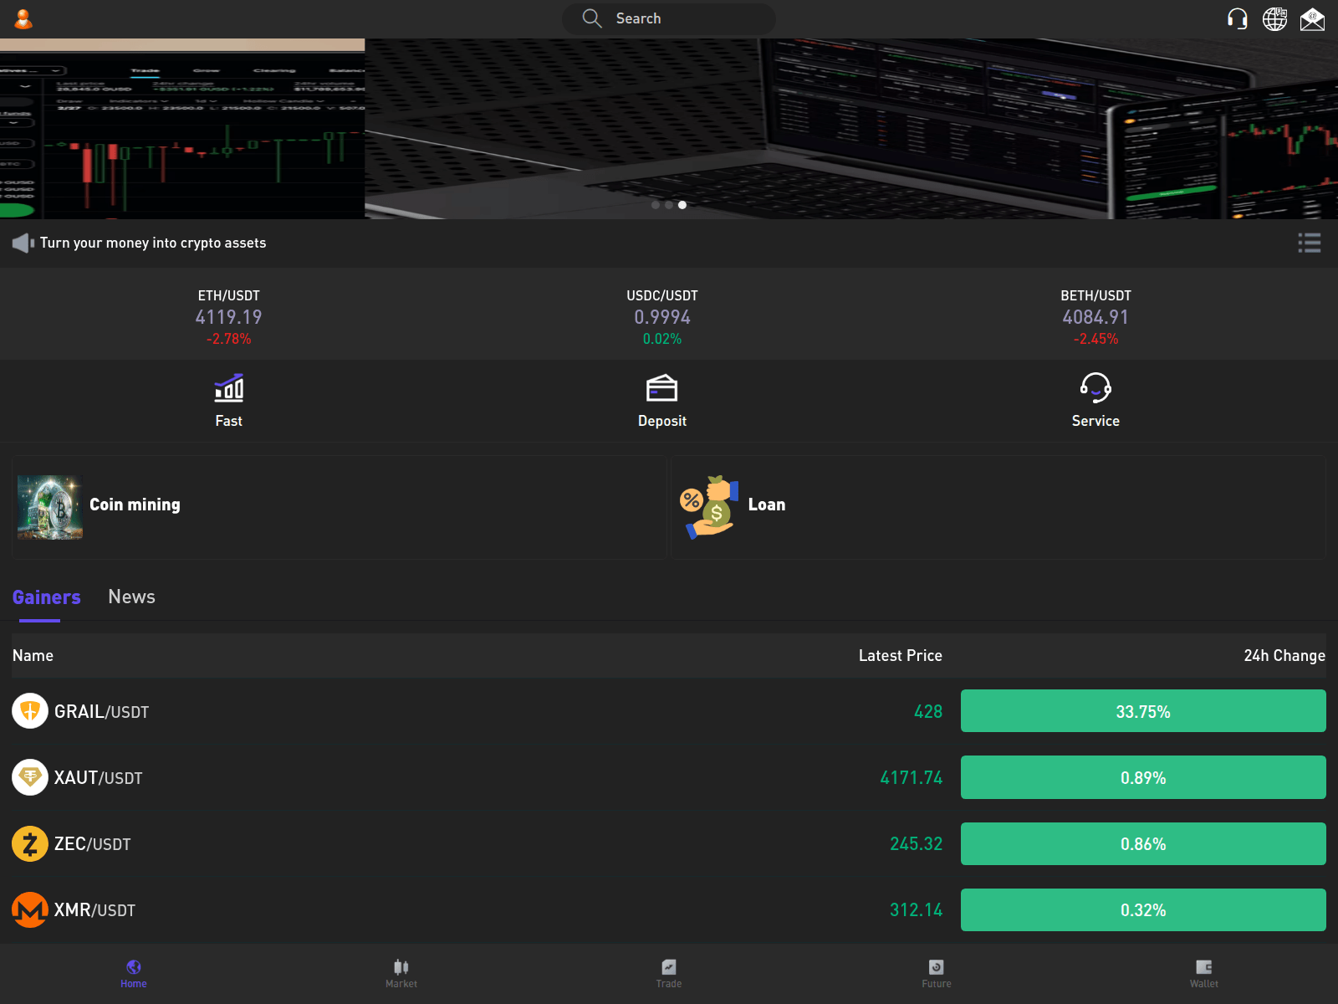Select the Gainers tab
The height and width of the screenshot is (1004, 1338).
click(x=46, y=597)
